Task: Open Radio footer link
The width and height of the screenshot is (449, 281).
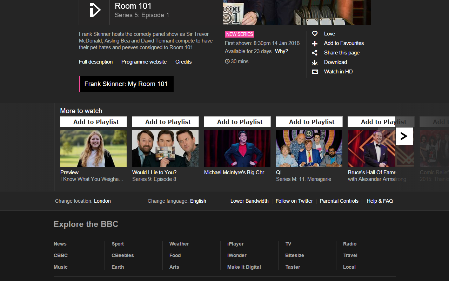Action: click(x=350, y=244)
